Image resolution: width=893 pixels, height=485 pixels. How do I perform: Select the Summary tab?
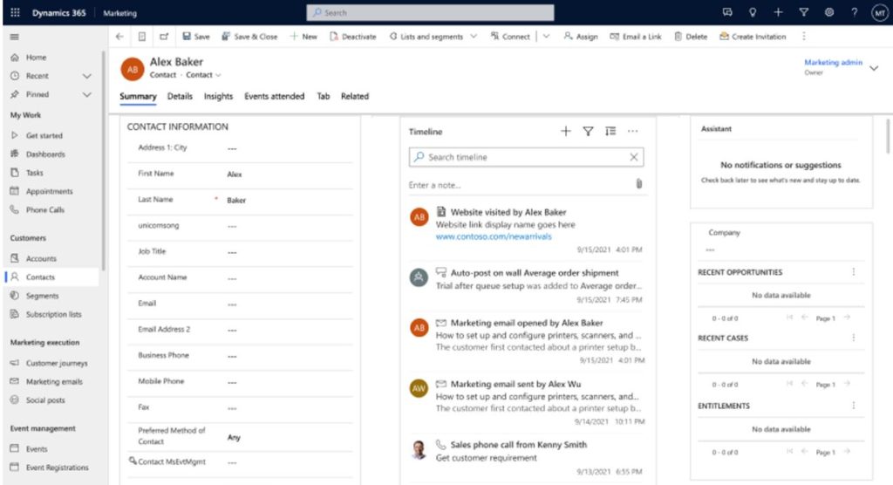tap(138, 96)
